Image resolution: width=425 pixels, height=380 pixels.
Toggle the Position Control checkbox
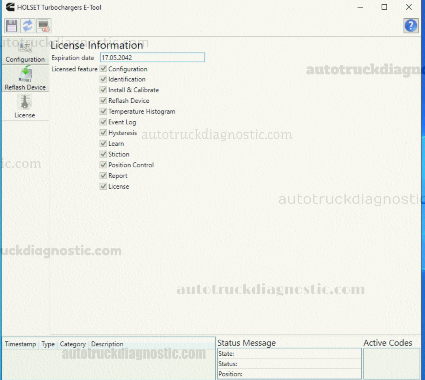pos(103,165)
